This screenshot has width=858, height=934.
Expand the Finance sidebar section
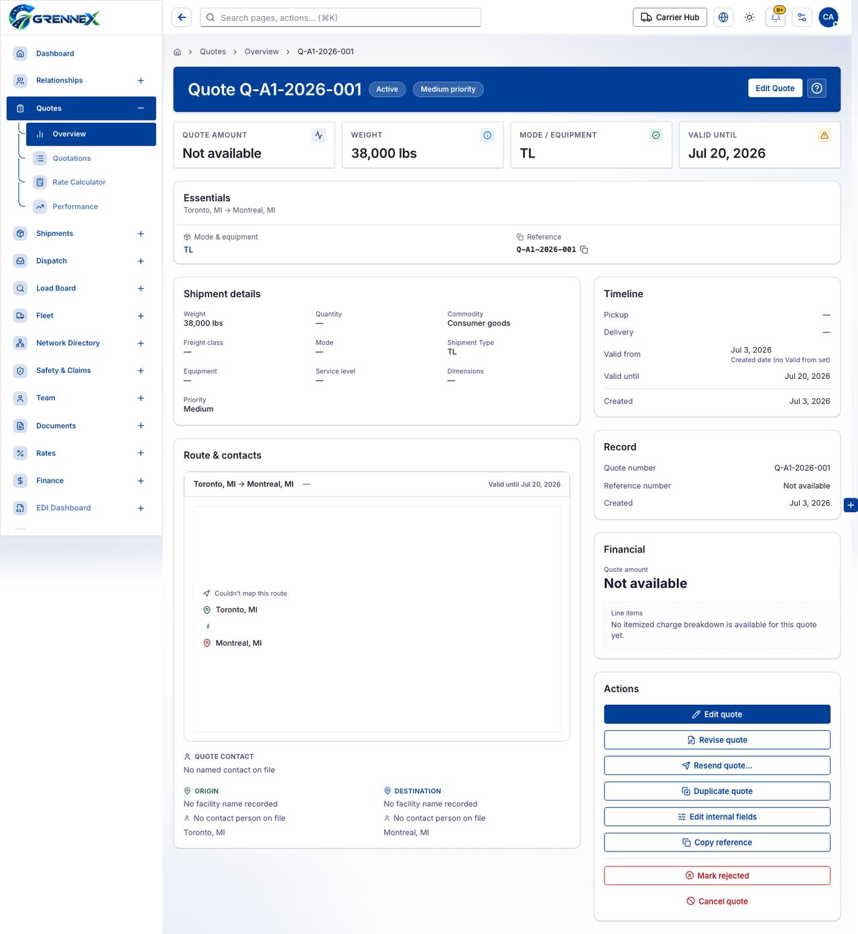pos(141,481)
